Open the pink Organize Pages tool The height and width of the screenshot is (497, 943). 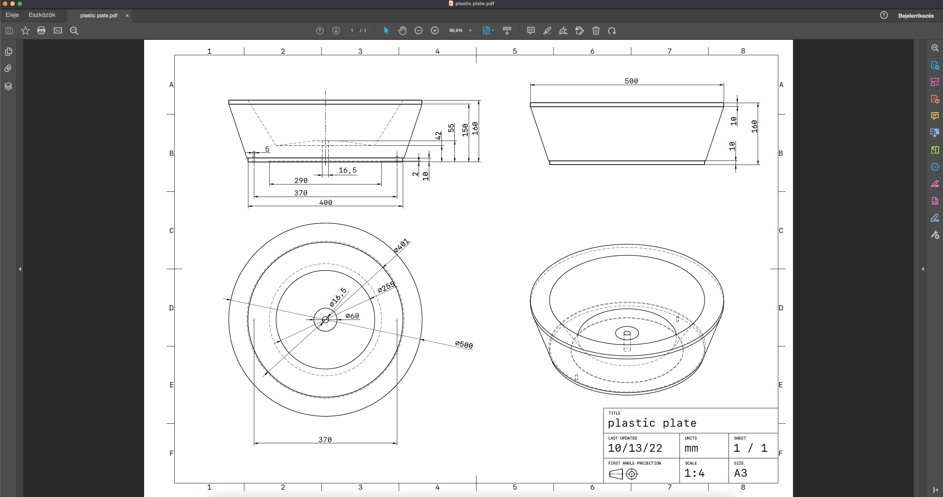(x=935, y=82)
